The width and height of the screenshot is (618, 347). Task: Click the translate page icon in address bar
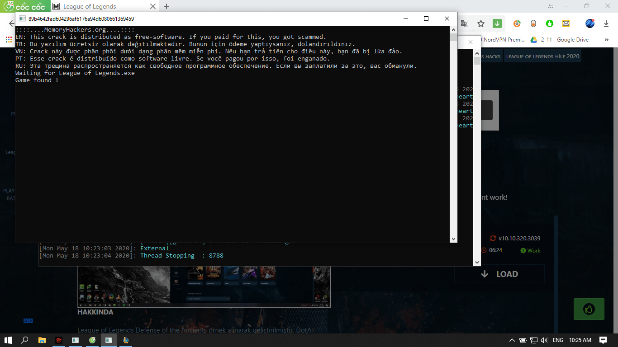point(465,23)
